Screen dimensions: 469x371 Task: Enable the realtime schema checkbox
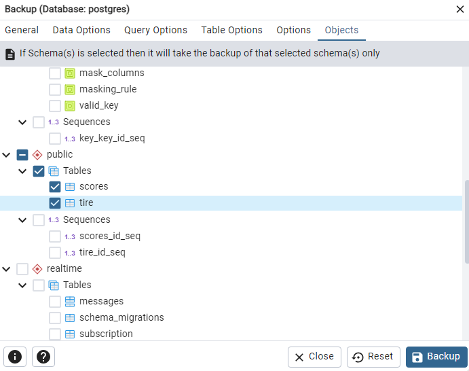click(22, 269)
